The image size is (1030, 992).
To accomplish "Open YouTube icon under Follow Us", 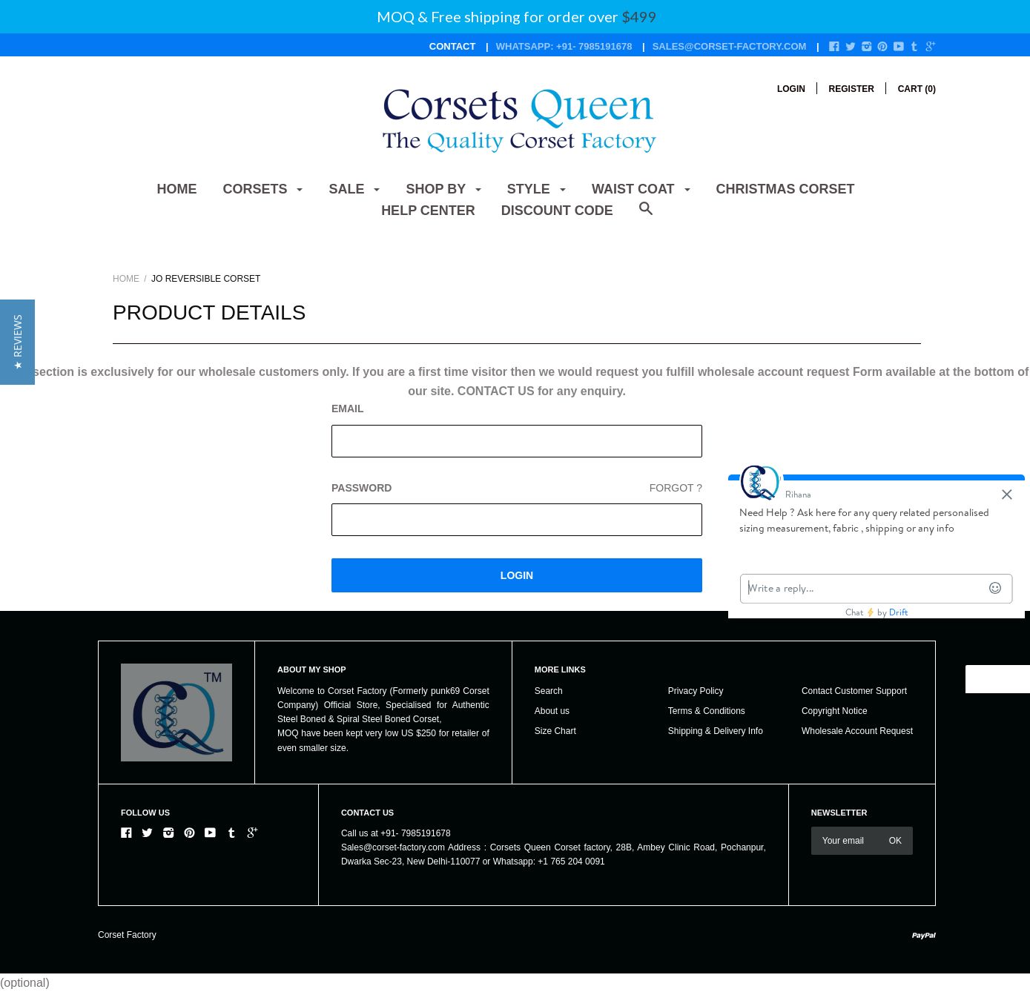I will pyautogui.click(x=210, y=833).
